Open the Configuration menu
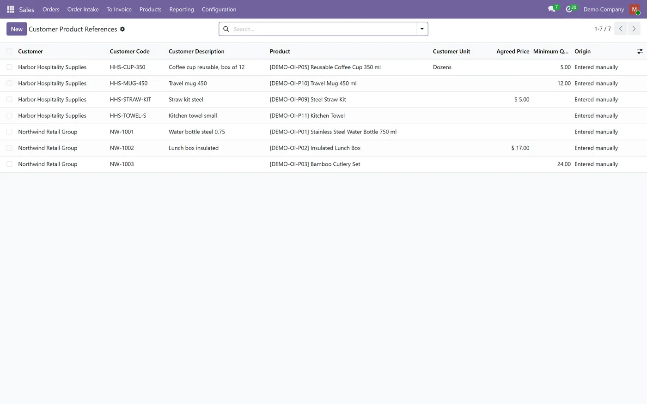The image size is (647, 404). pyautogui.click(x=219, y=9)
